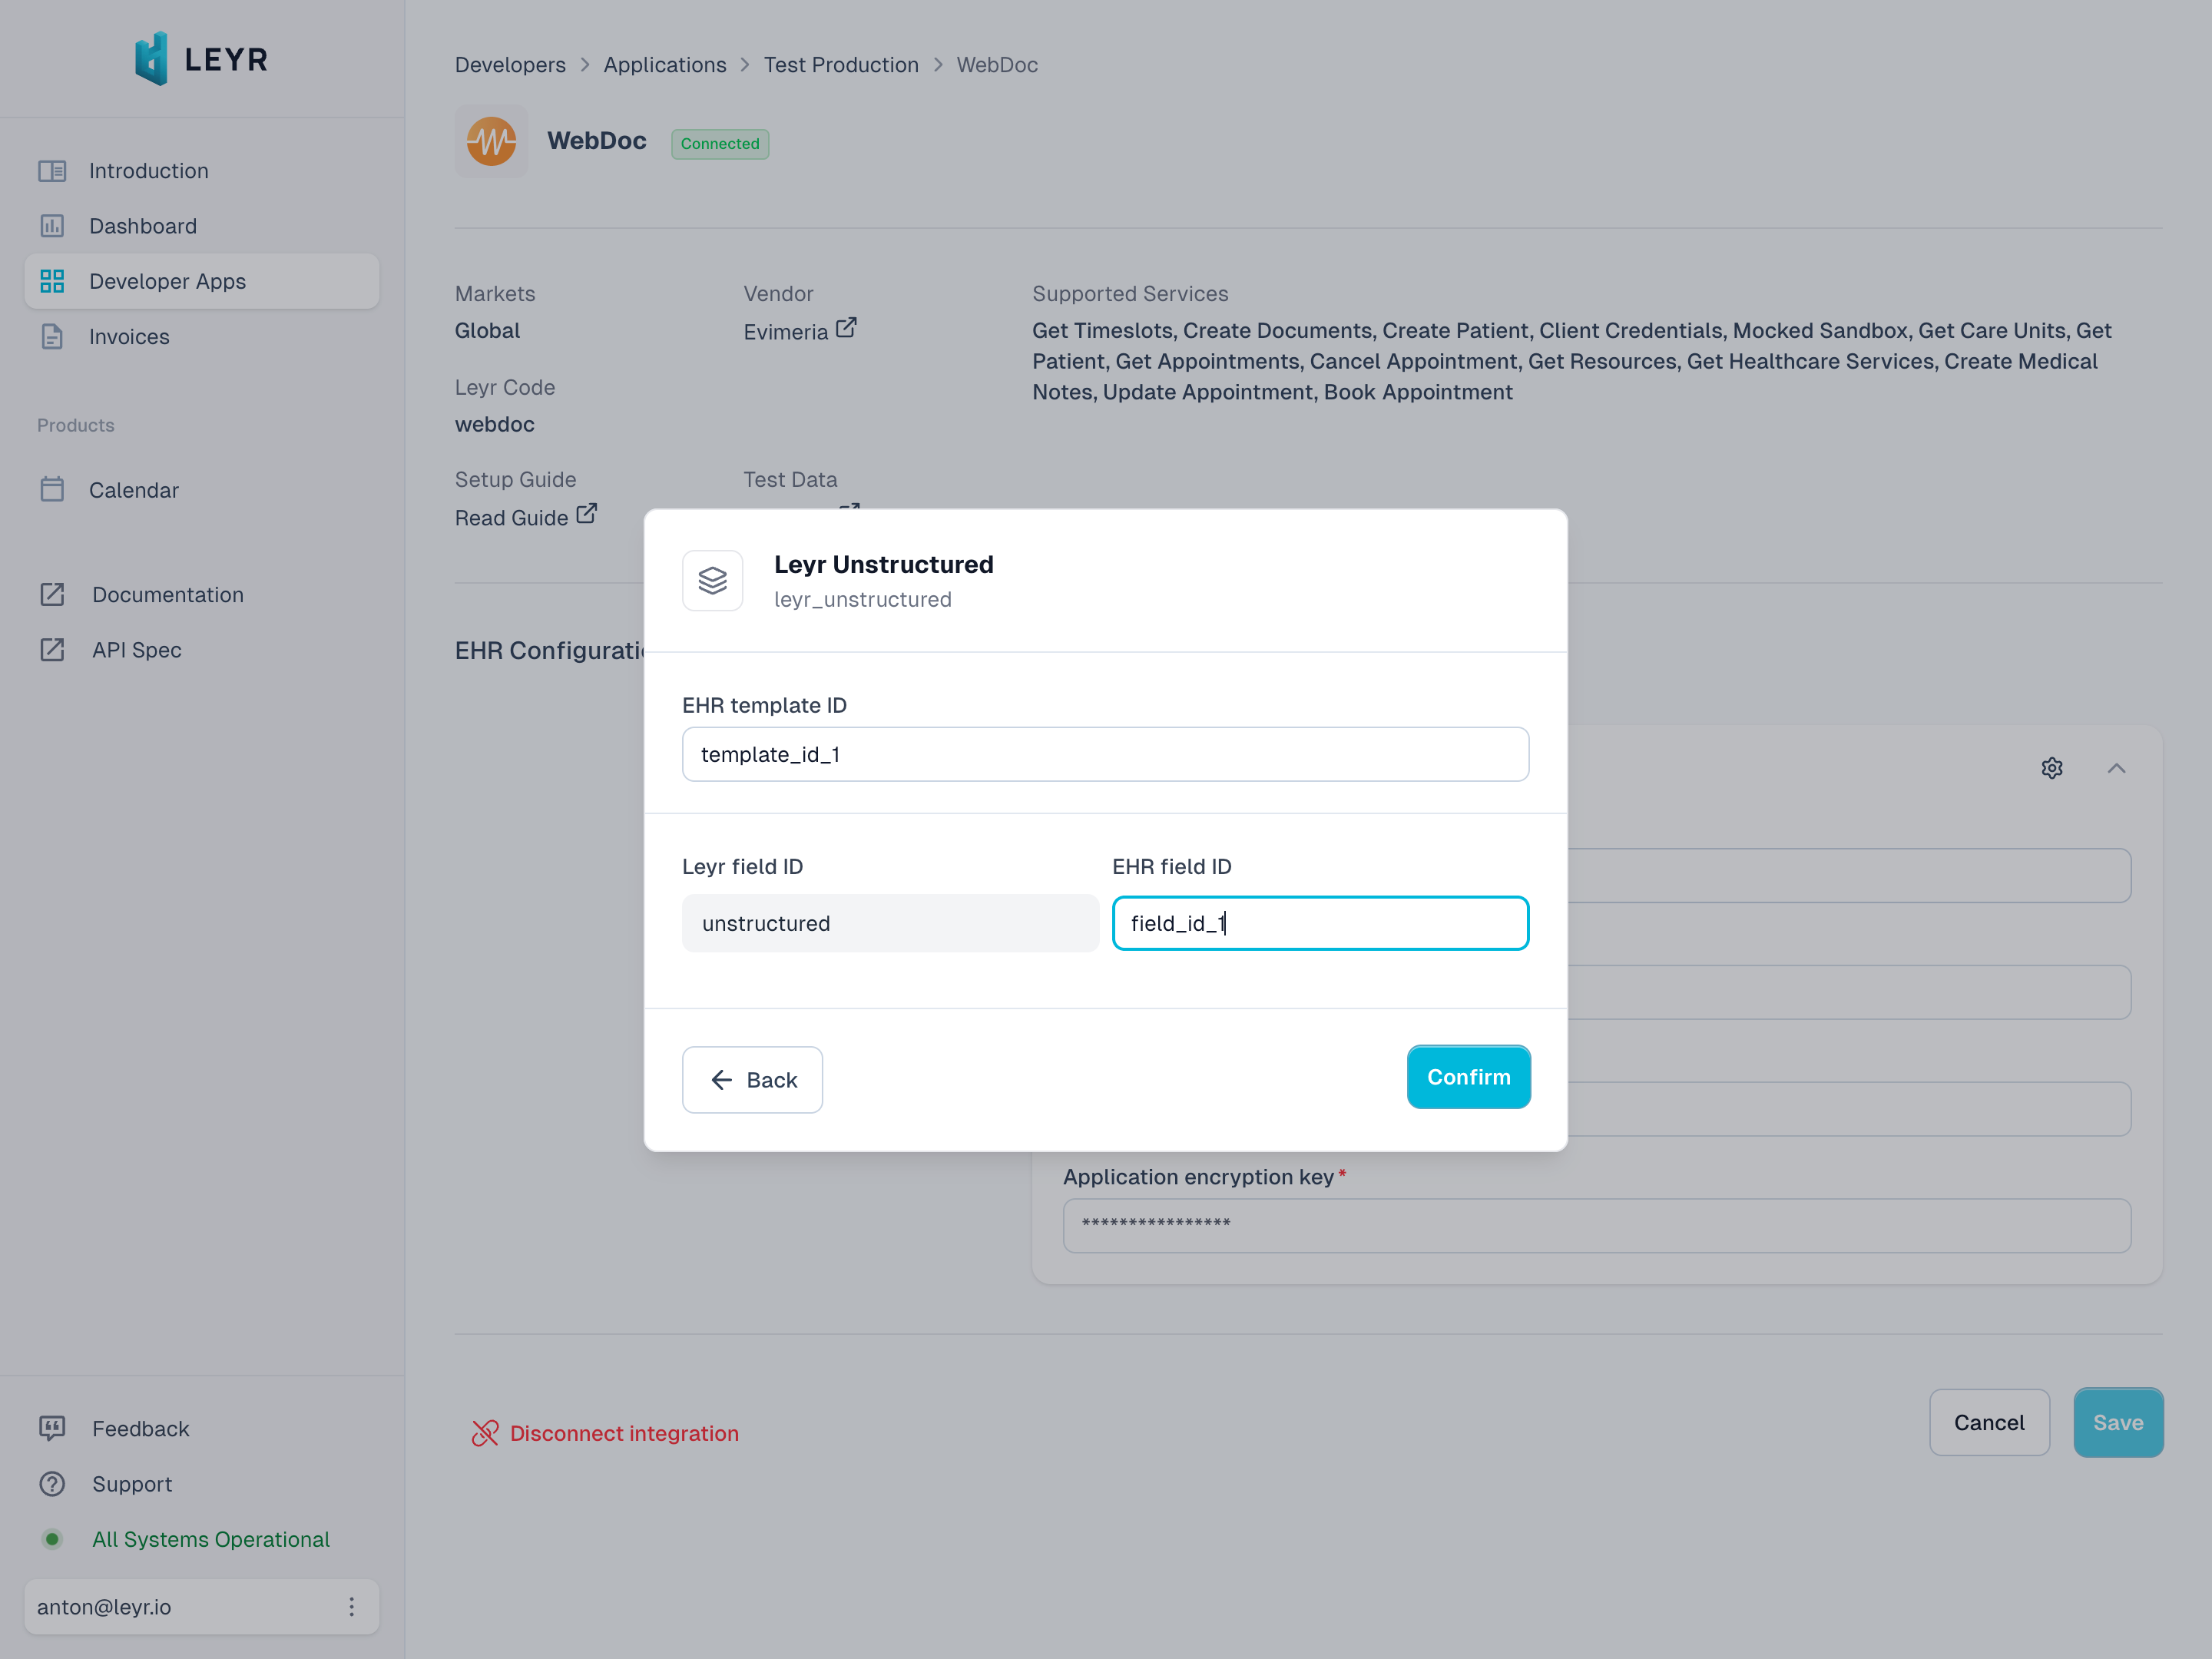Open the user menu three-dot icon
The width and height of the screenshot is (2212, 1659).
point(351,1607)
